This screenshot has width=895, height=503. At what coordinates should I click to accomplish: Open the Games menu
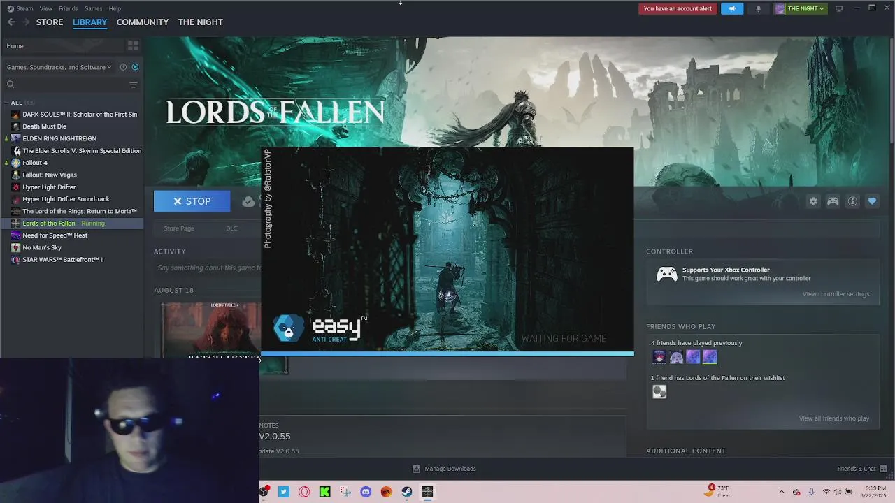93,8
